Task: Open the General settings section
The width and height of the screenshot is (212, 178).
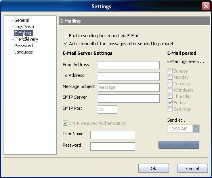Action: click(x=22, y=20)
